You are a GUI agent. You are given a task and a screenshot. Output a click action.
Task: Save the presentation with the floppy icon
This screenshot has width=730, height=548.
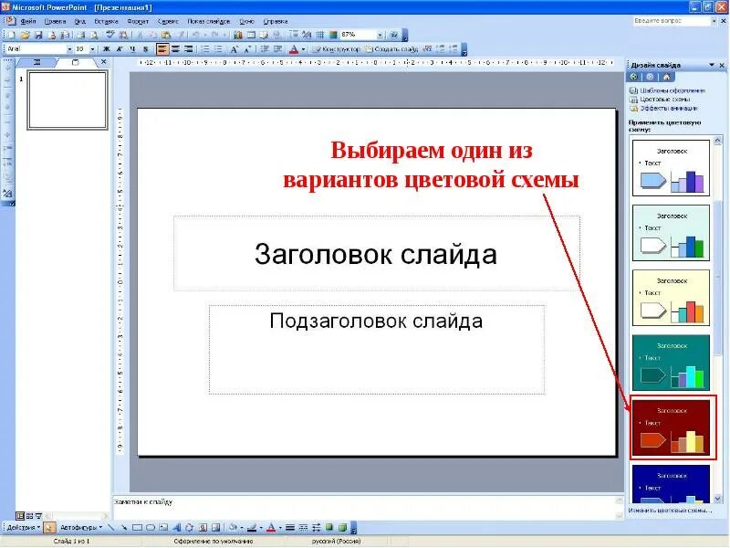click(38, 35)
